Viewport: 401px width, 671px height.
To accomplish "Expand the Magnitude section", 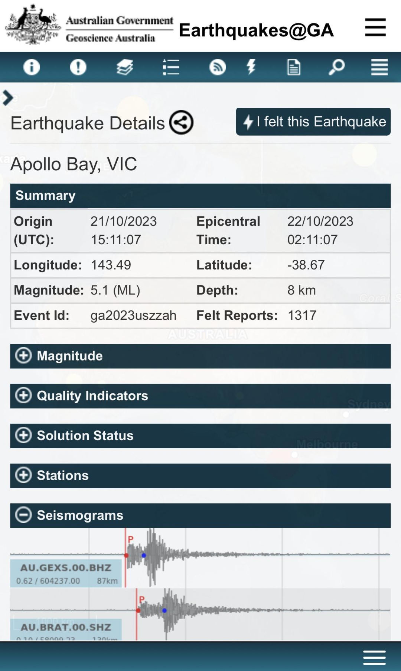I will click(200, 356).
